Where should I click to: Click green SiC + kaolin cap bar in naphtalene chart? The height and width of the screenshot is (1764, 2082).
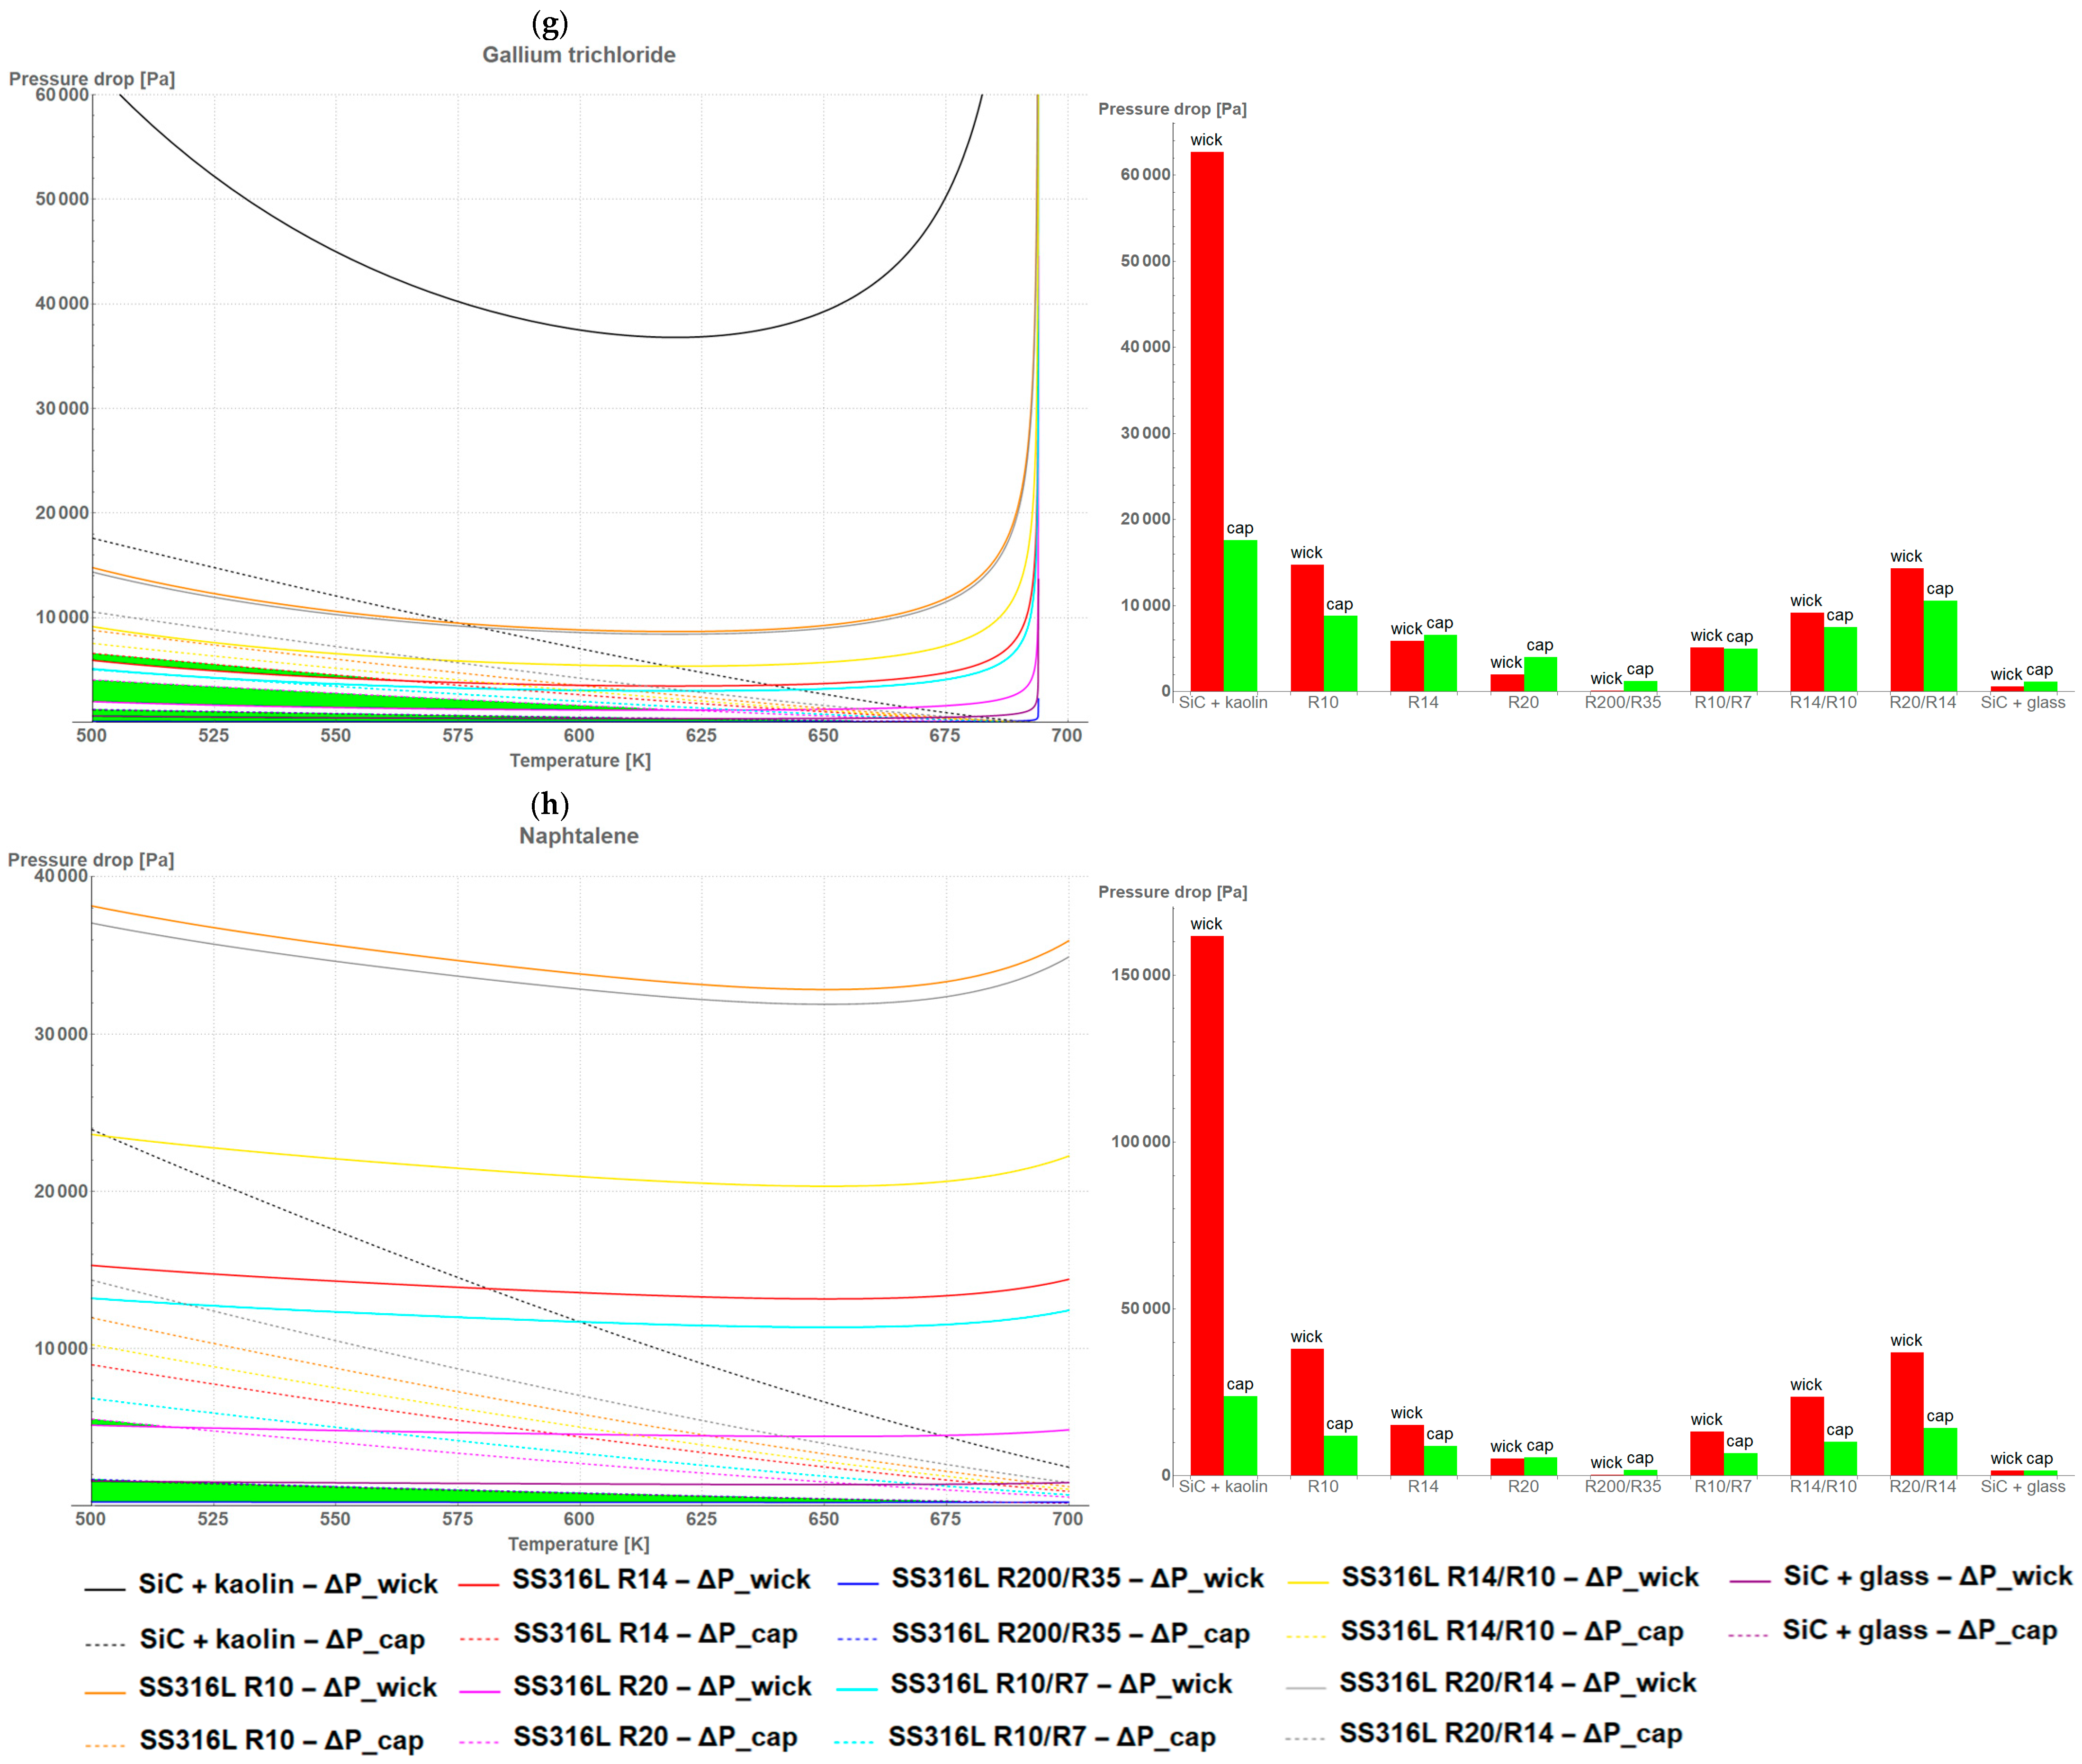pyautogui.click(x=1240, y=1435)
